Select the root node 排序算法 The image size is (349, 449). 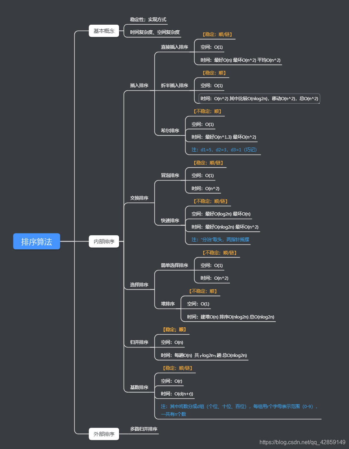pos(37,242)
